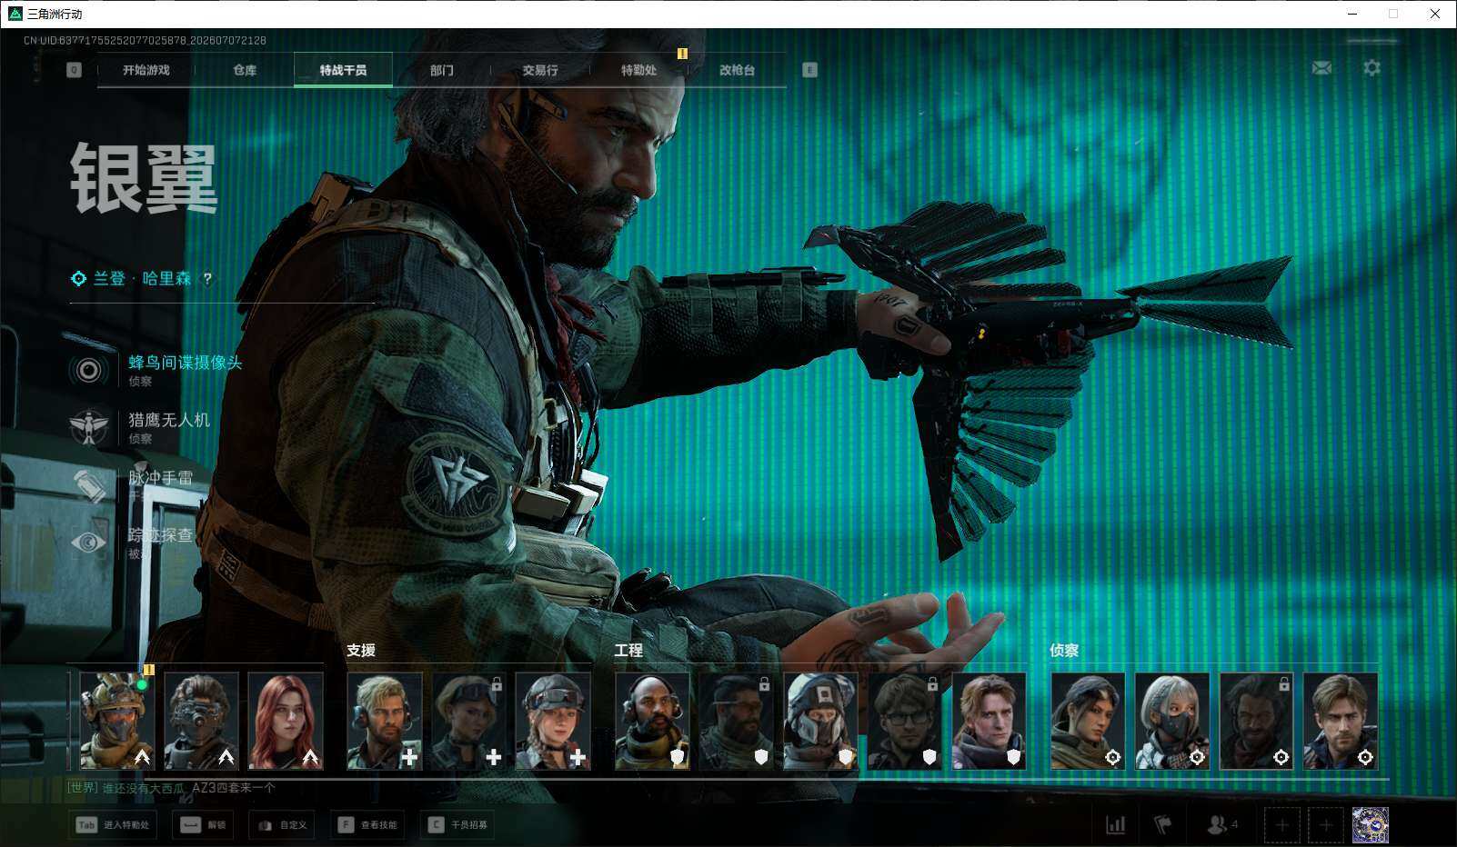This screenshot has height=847, width=1457.
Task: Click the yellow alert badge on 特勤处 tab
Action: [x=682, y=54]
